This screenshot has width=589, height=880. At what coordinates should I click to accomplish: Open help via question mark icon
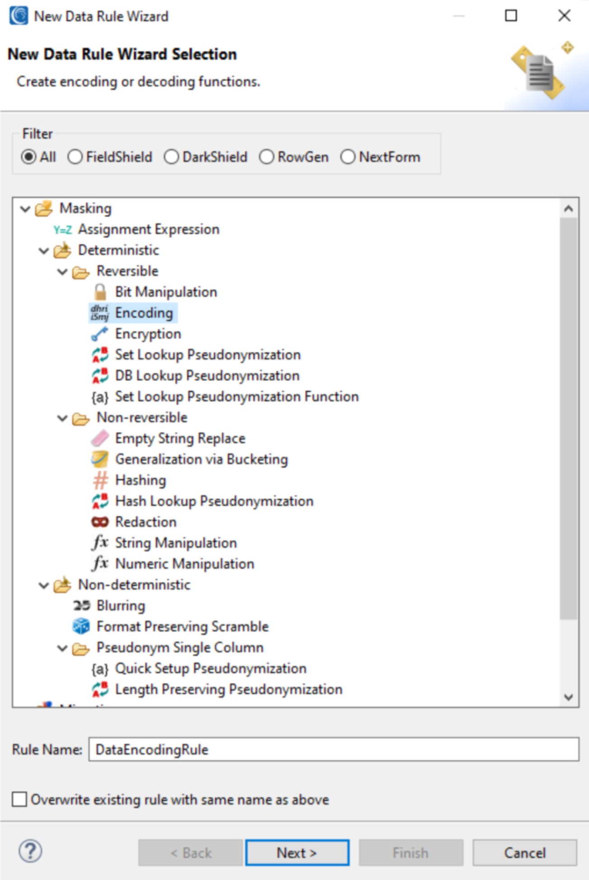(30, 852)
